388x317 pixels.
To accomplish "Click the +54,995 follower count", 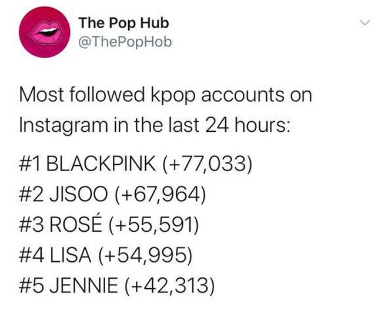I will [145, 255].
